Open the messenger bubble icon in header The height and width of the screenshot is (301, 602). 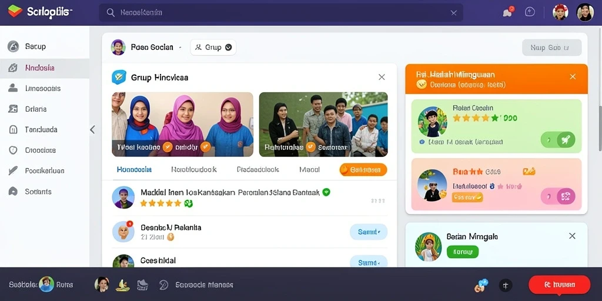(530, 12)
